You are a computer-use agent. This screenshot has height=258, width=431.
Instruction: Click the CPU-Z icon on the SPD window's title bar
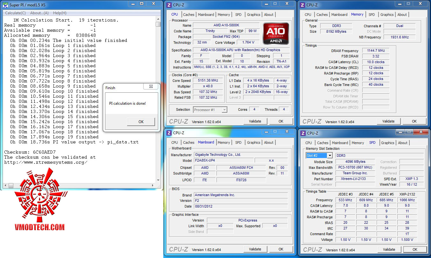(x=303, y=133)
